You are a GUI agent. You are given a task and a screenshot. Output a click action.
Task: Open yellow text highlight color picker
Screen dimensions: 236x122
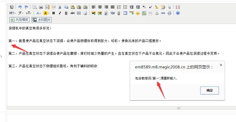[x=46, y=13]
